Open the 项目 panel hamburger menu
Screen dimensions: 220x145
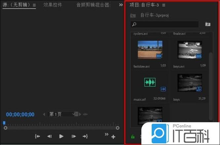(x=164, y=5)
